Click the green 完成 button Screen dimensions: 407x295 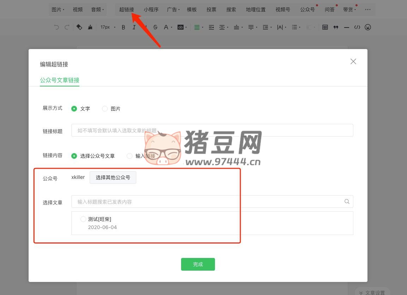[x=198, y=264]
